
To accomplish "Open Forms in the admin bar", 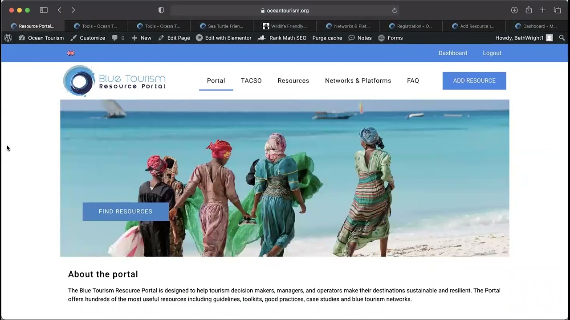I will point(391,38).
